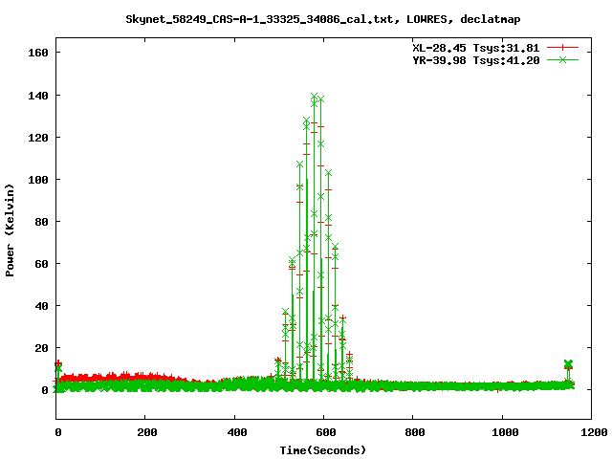Click the 100 y-axis tick label
The image size is (612, 459).
click(x=38, y=180)
